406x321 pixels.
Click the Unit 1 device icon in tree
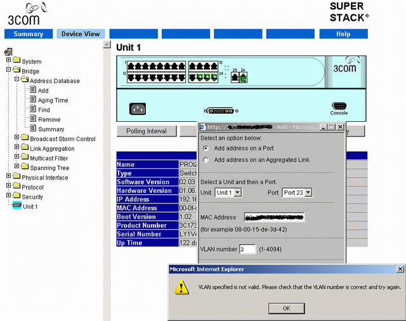click(x=16, y=206)
